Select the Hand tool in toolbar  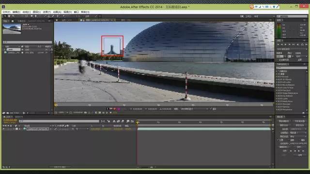pyautogui.click(x=9, y=16)
